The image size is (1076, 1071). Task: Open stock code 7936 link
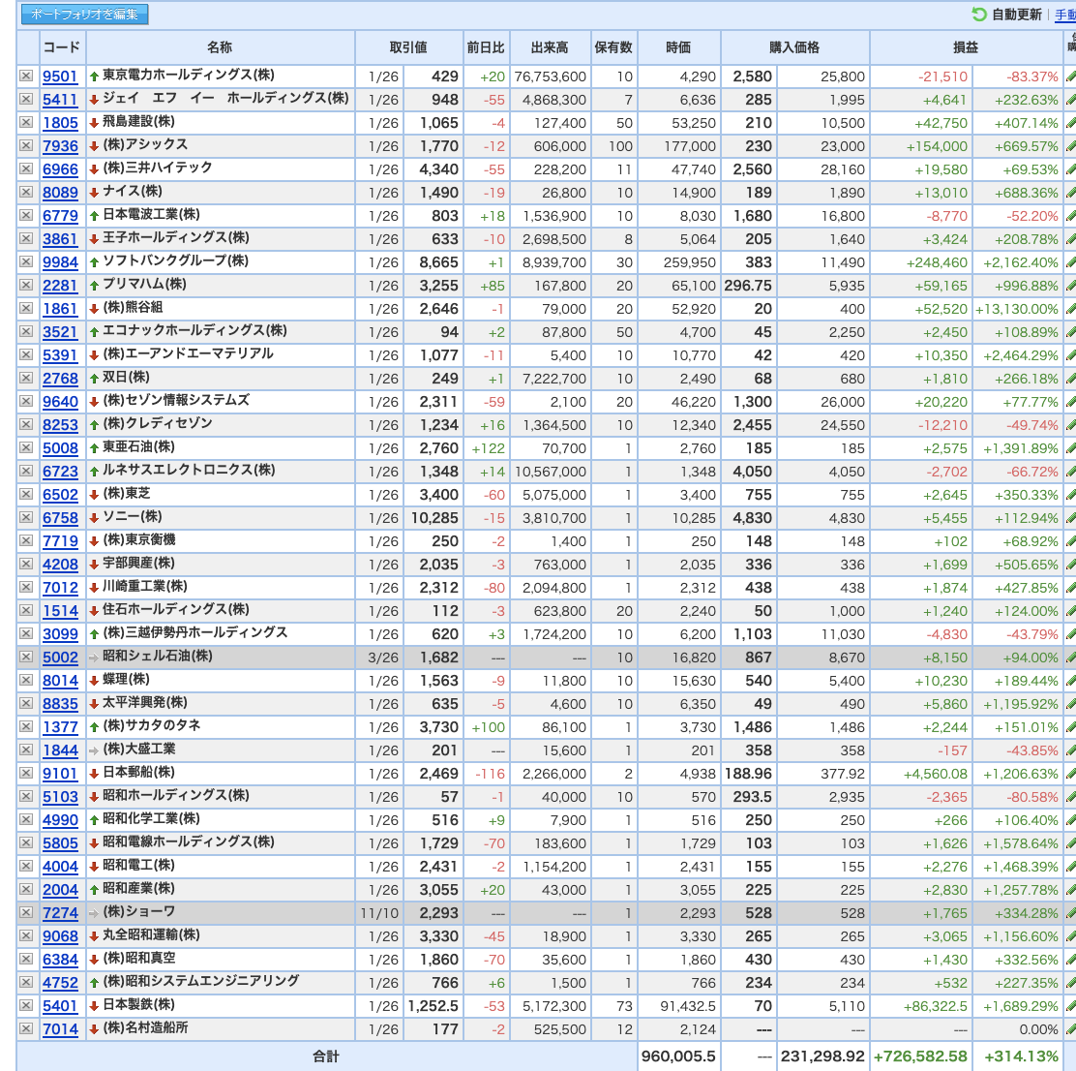click(60, 146)
